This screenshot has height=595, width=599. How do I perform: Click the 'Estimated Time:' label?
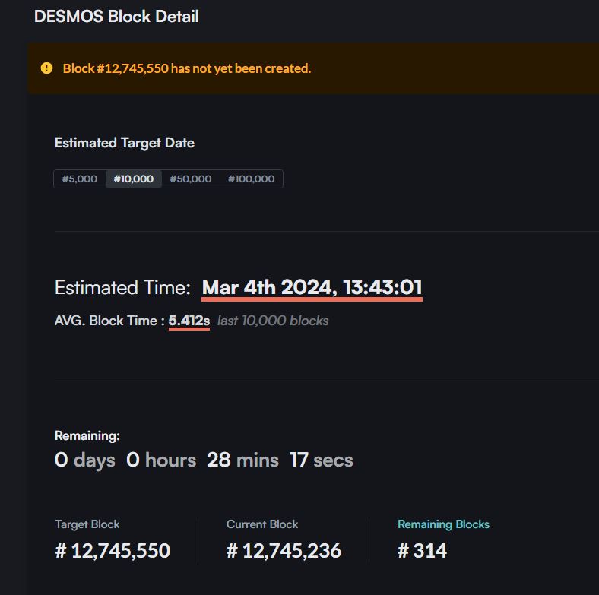[122, 287]
